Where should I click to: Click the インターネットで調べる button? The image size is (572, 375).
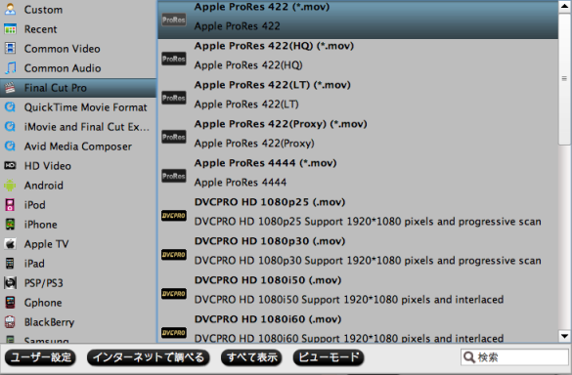(148, 357)
